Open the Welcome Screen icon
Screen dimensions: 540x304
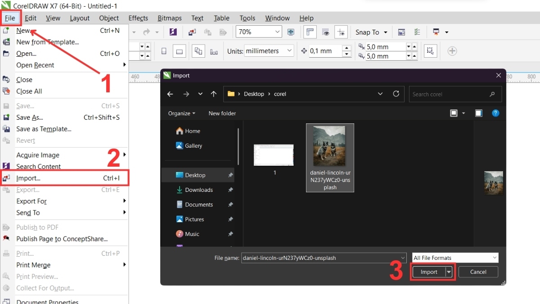point(401,32)
